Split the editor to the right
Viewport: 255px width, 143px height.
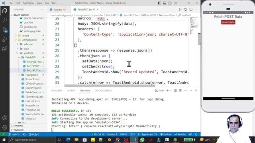(x=191, y=10)
